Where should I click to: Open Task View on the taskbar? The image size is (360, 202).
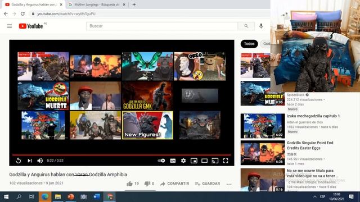coord(31,197)
